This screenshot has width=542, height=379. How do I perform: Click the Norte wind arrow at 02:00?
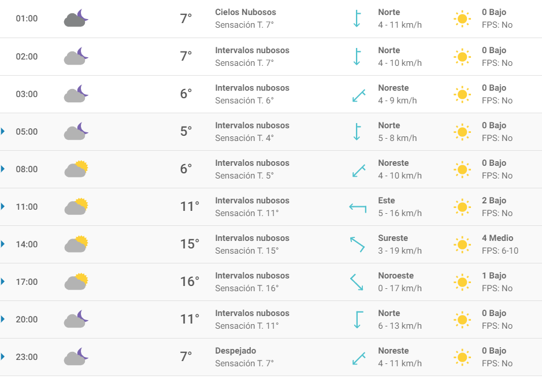click(x=357, y=57)
